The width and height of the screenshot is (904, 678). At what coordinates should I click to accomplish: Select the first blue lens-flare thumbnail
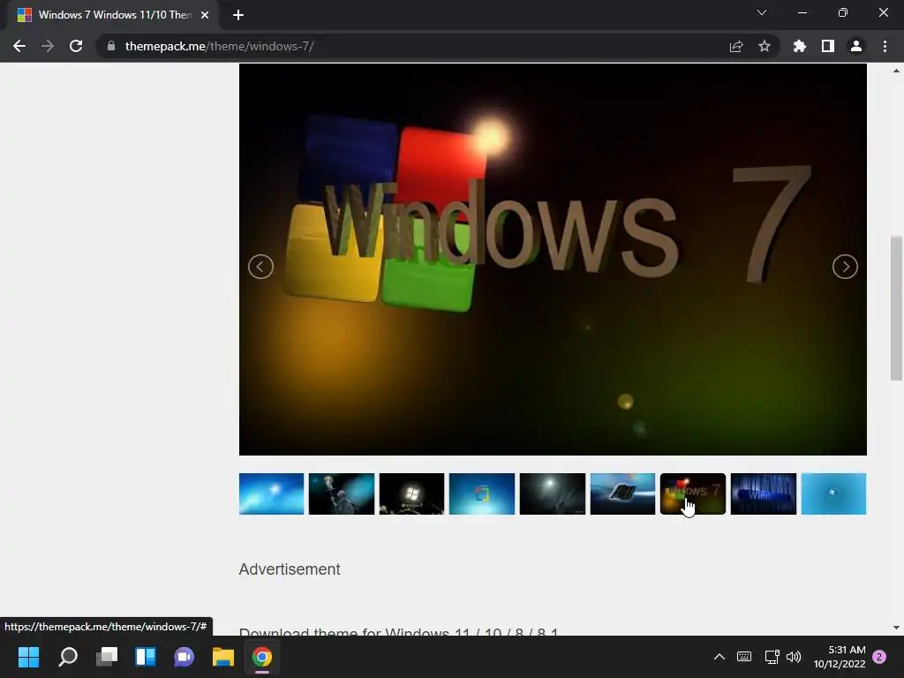[x=272, y=494]
